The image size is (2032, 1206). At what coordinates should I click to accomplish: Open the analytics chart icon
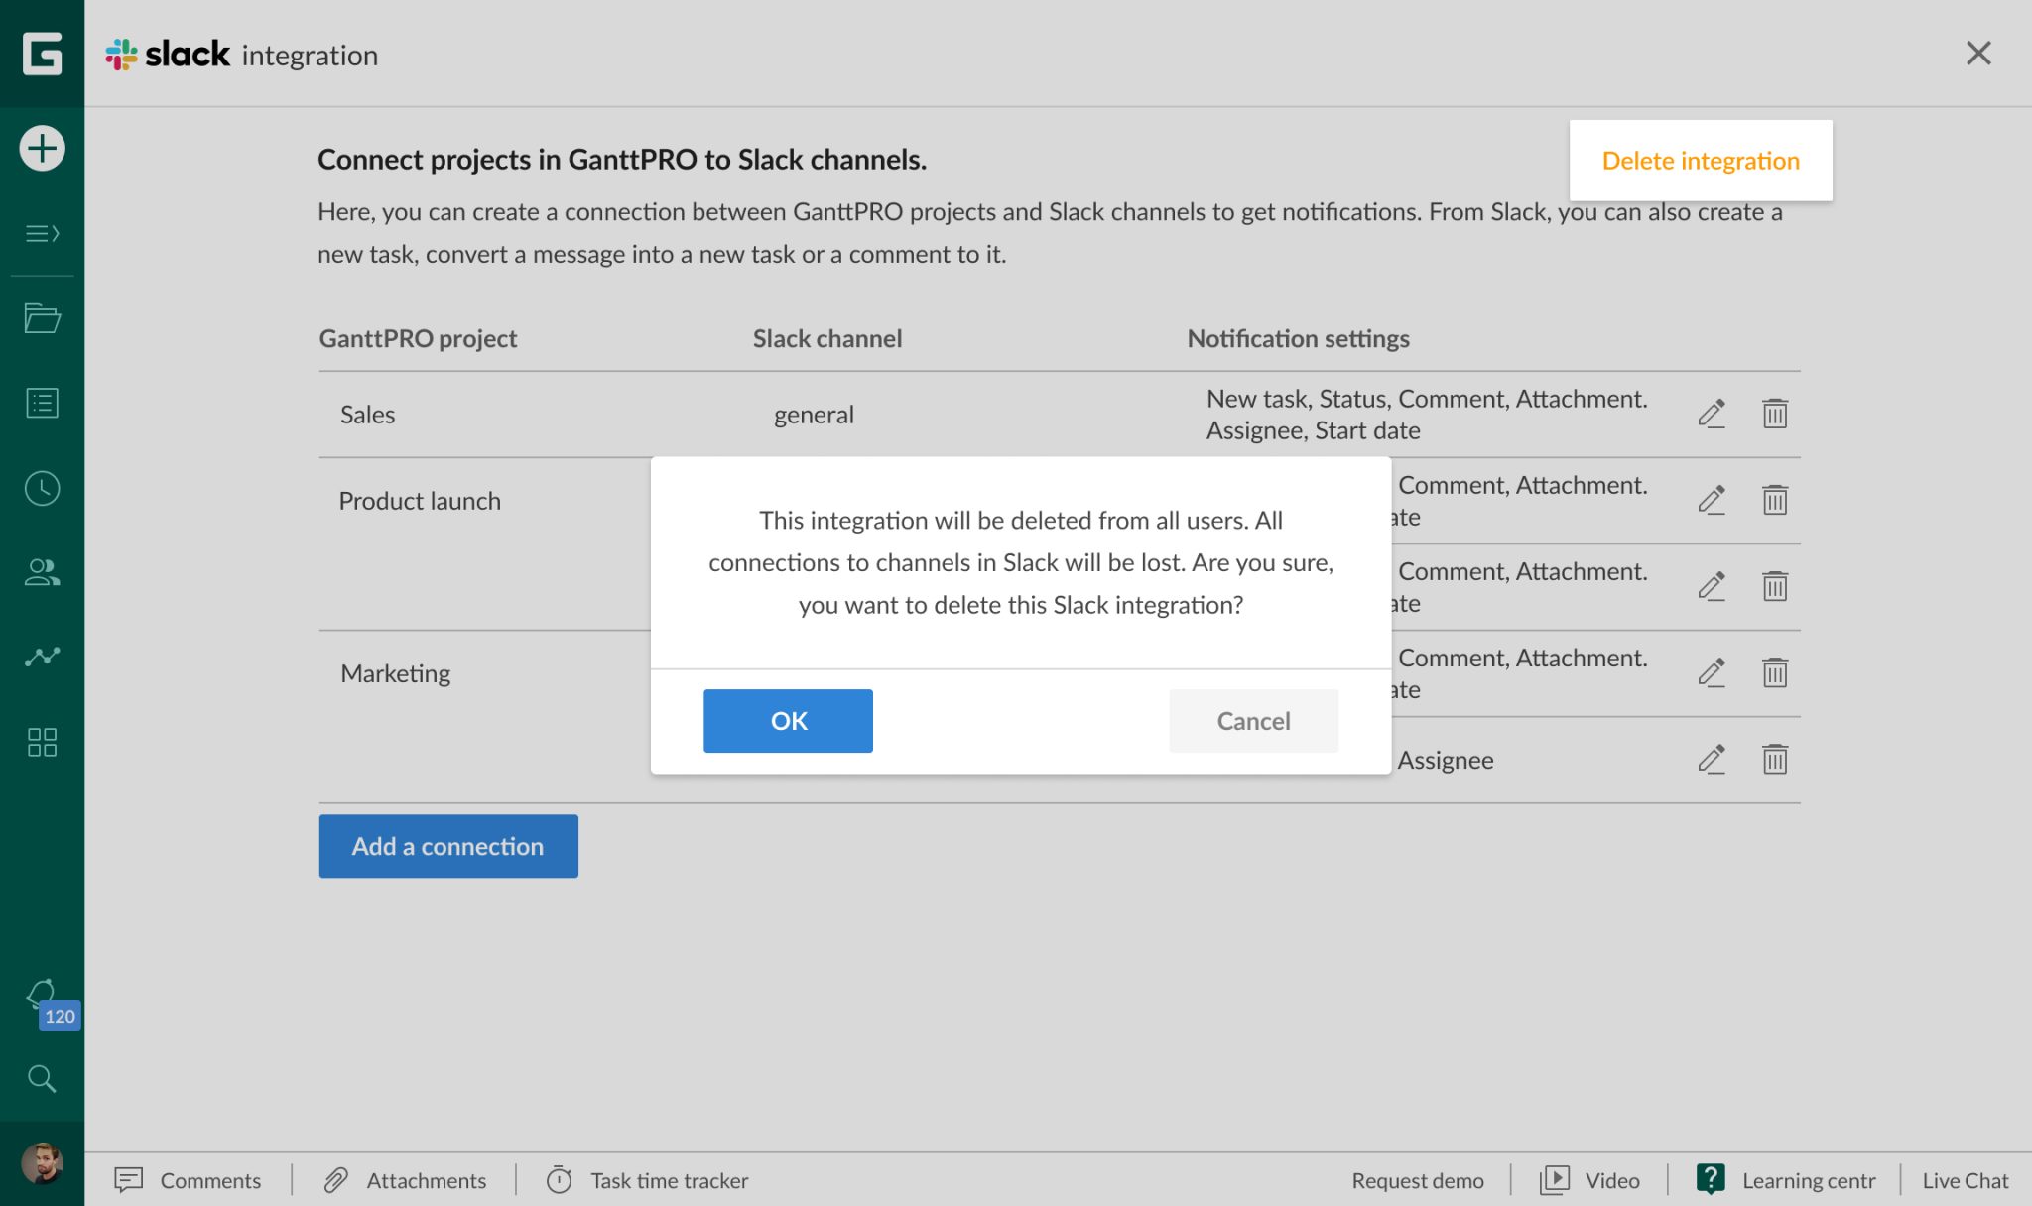pos(42,656)
